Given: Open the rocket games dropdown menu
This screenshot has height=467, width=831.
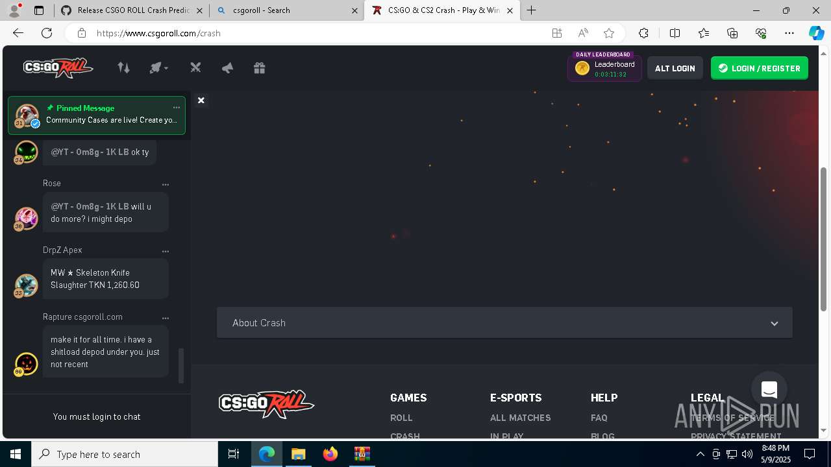Looking at the screenshot, I should click(x=158, y=67).
